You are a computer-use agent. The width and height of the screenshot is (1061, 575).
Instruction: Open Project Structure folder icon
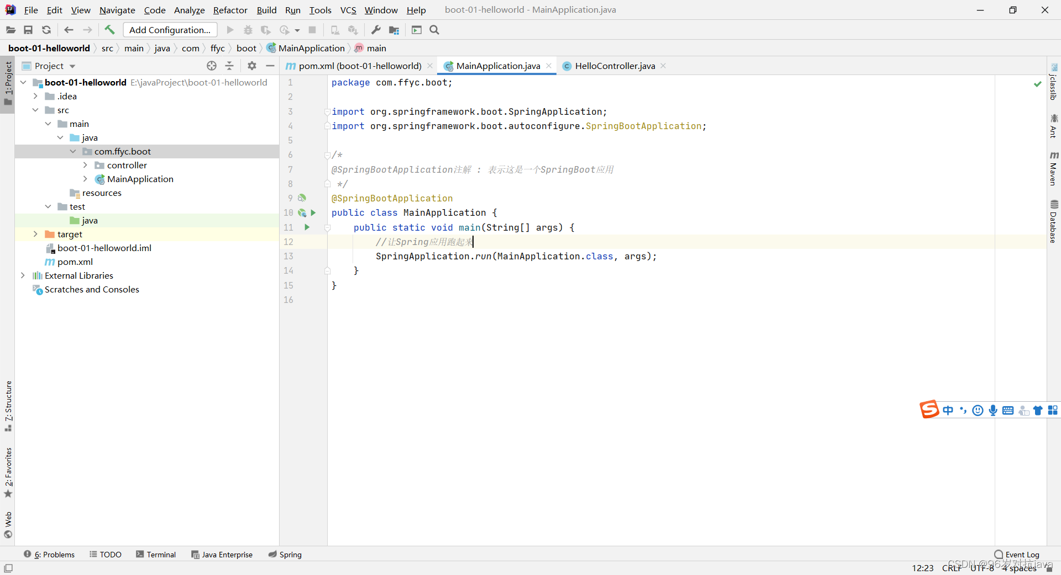point(394,30)
